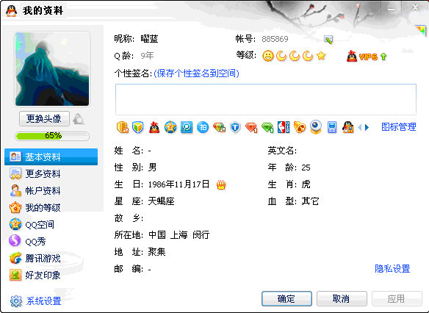Click the blue square magnifier badge icon
Viewport: 429px width, 313px height.
[x=187, y=127]
